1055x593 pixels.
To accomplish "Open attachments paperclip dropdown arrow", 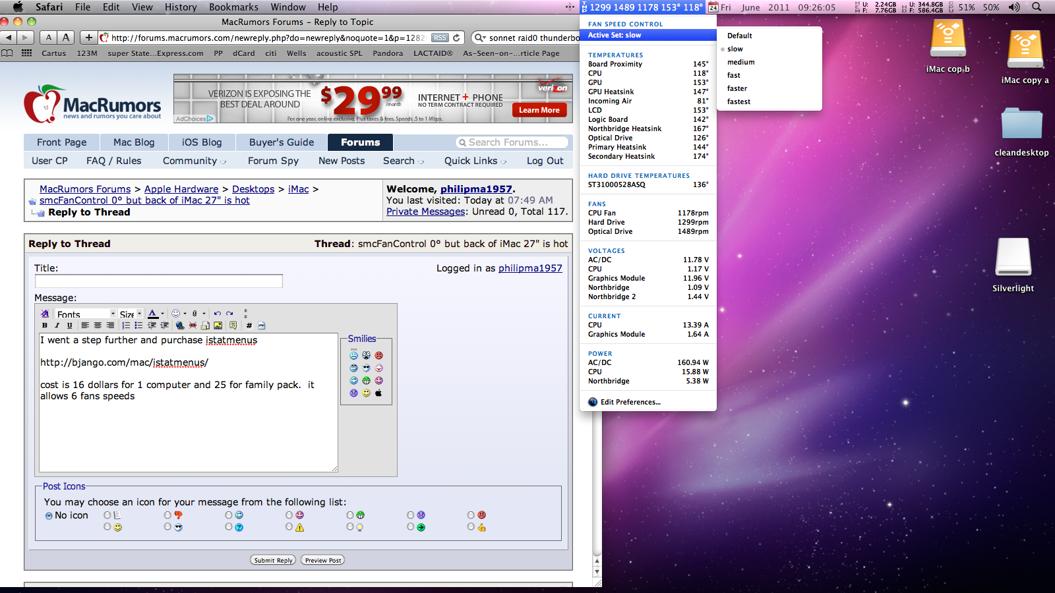I will pyautogui.click(x=204, y=314).
